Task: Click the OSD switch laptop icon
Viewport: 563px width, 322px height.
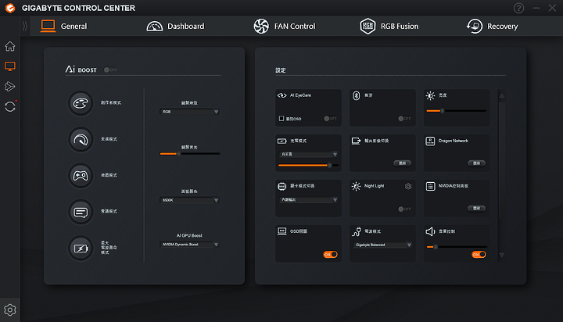Action: (x=281, y=231)
